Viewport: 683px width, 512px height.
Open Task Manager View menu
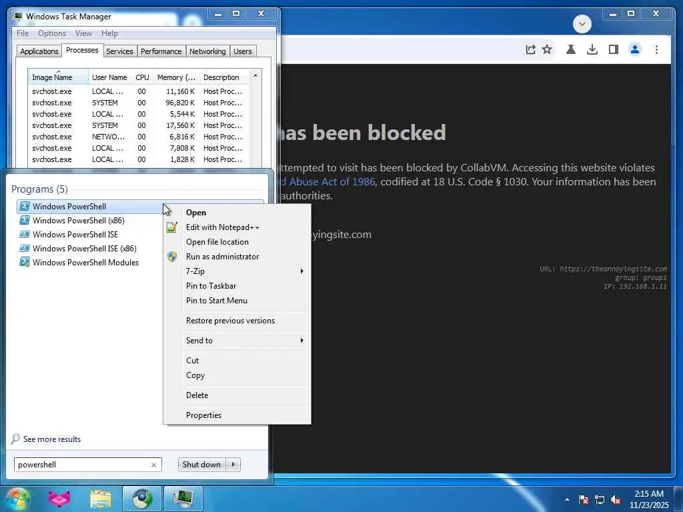click(x=83, y=33)
